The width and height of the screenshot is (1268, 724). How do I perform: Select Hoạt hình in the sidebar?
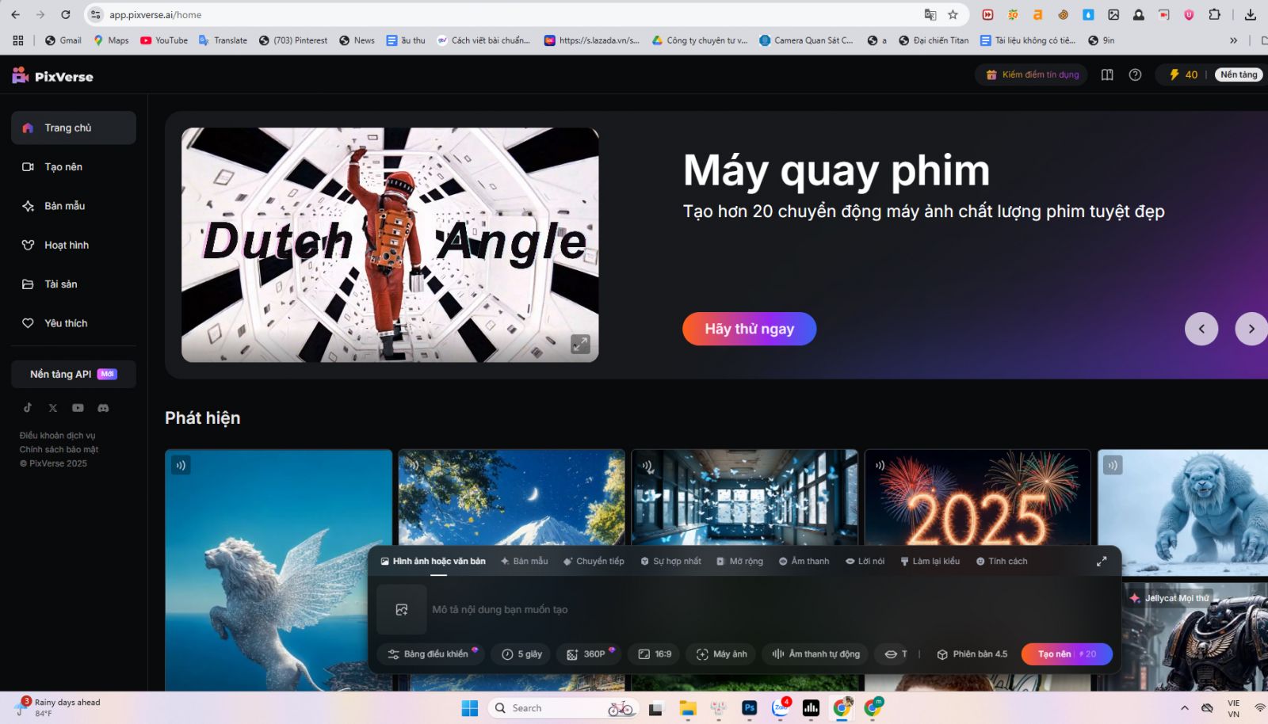coord(67,245)
